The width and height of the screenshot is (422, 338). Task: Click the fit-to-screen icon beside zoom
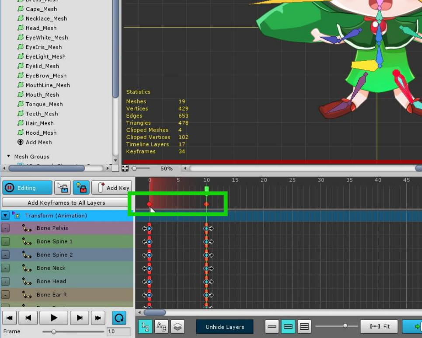coord(125,168)
